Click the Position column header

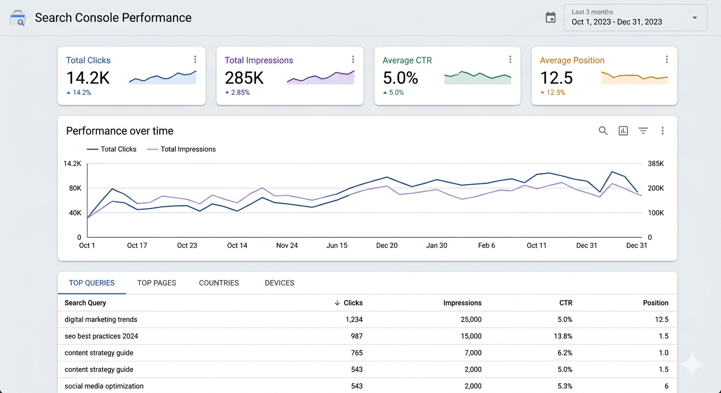click(656, 303)
